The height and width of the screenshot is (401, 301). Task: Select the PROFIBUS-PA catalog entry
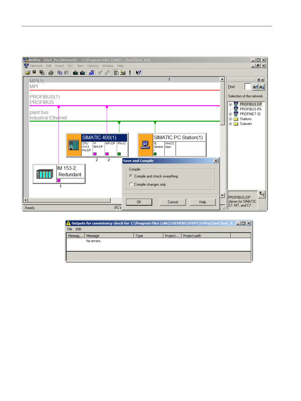pyautogui.click(x=250, y=109)
